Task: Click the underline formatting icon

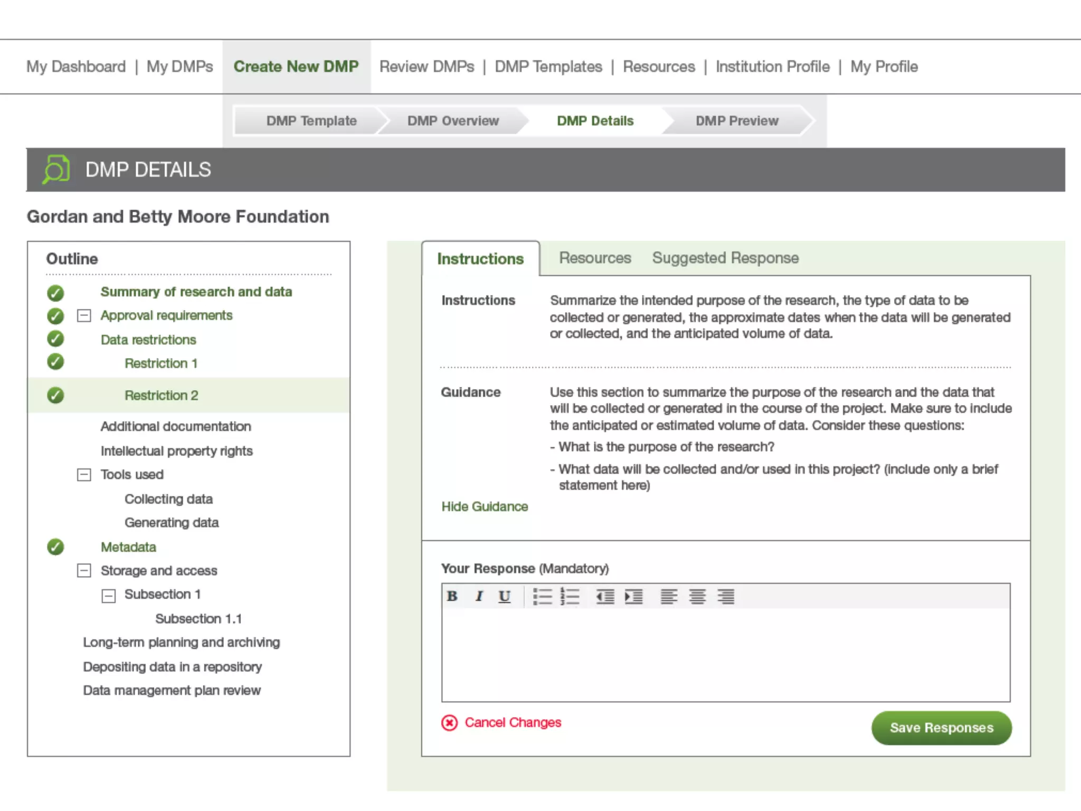Action: (505, 596)
